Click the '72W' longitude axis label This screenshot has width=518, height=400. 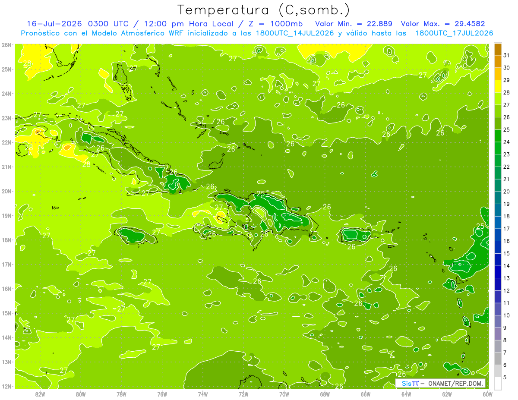point(243,394)
